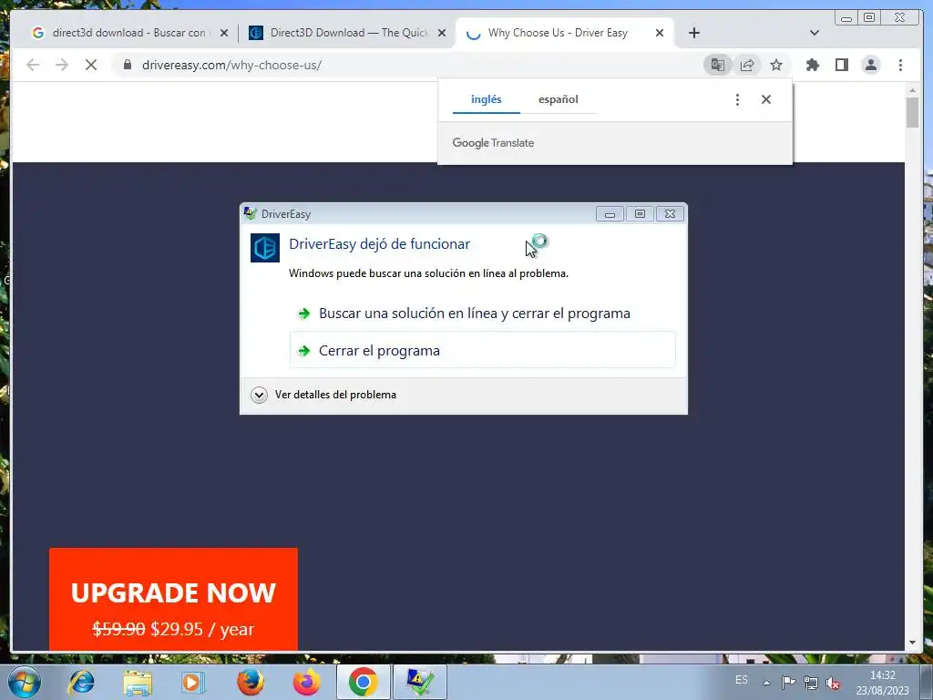933x700 pixels.
Task: Open the tab search chevron
Action: (815, 33)
